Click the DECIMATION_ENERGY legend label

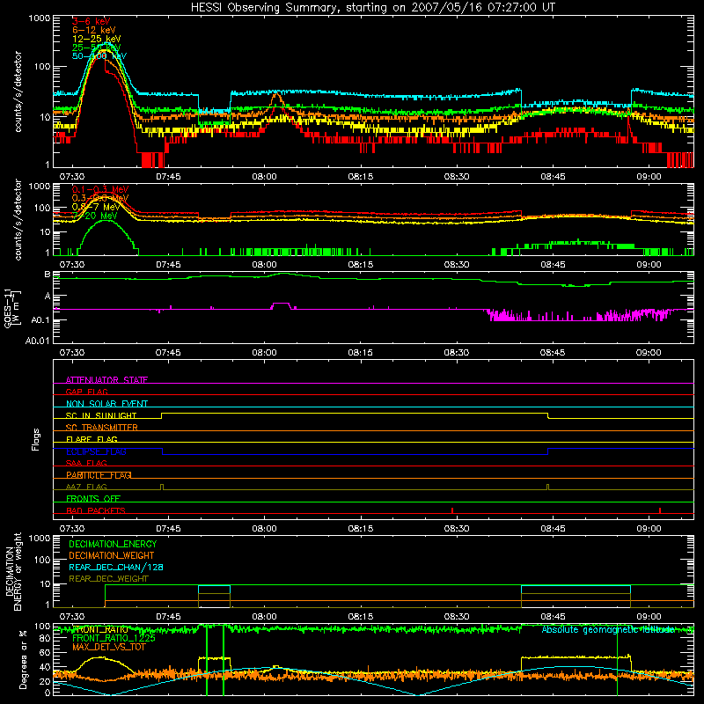click(x=113, y=544)
